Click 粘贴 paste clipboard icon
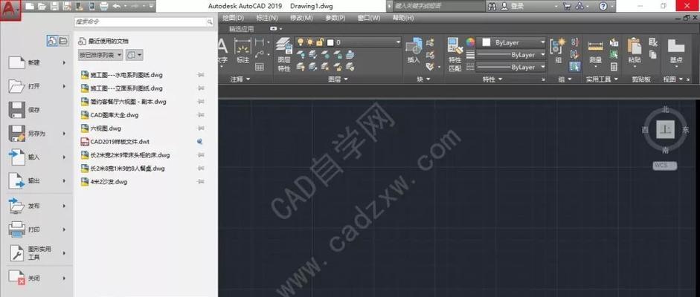The image size is (700, 297). [x=635, y=50]
